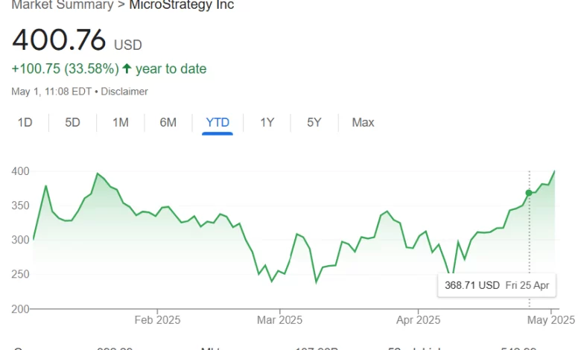Image resolution: width=581 pixels, height=350 pixels.
Task: View the 1Y chart range
Action: (267, 122)
